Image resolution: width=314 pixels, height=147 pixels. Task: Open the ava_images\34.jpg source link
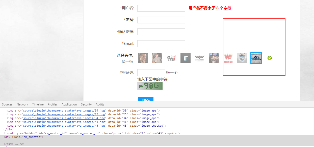64,118
